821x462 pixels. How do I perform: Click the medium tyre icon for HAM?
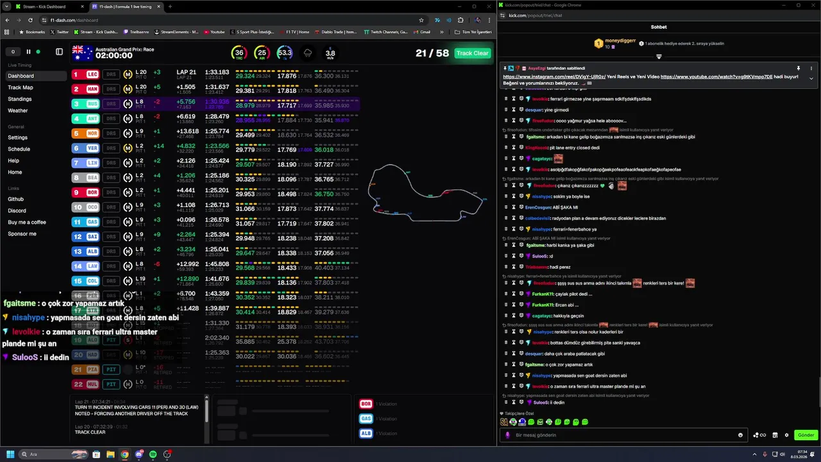(128, 89)
